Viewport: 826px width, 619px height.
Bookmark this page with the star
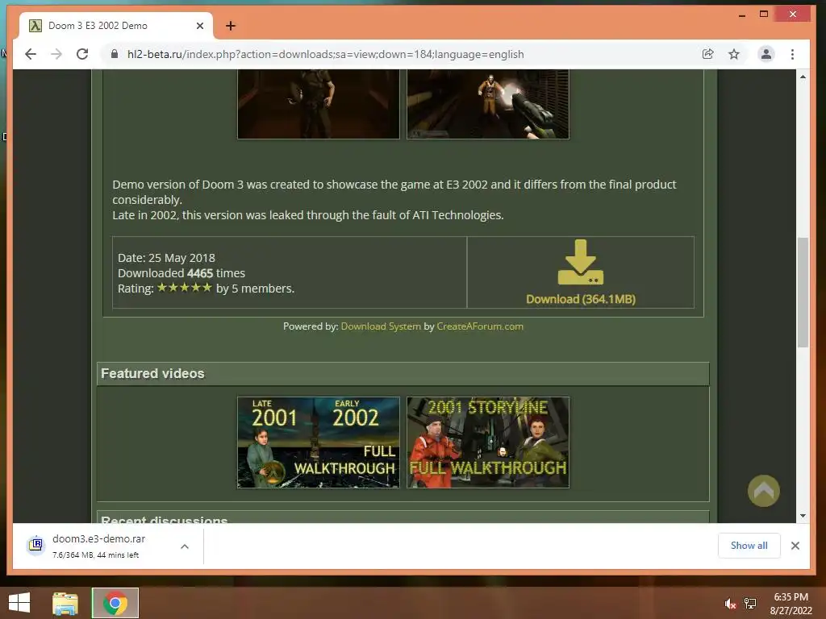coord(734,54)
